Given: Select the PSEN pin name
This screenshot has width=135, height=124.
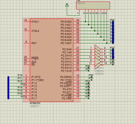Looking at the screenshot, I should pyautogui.click(x=35, y=58).
